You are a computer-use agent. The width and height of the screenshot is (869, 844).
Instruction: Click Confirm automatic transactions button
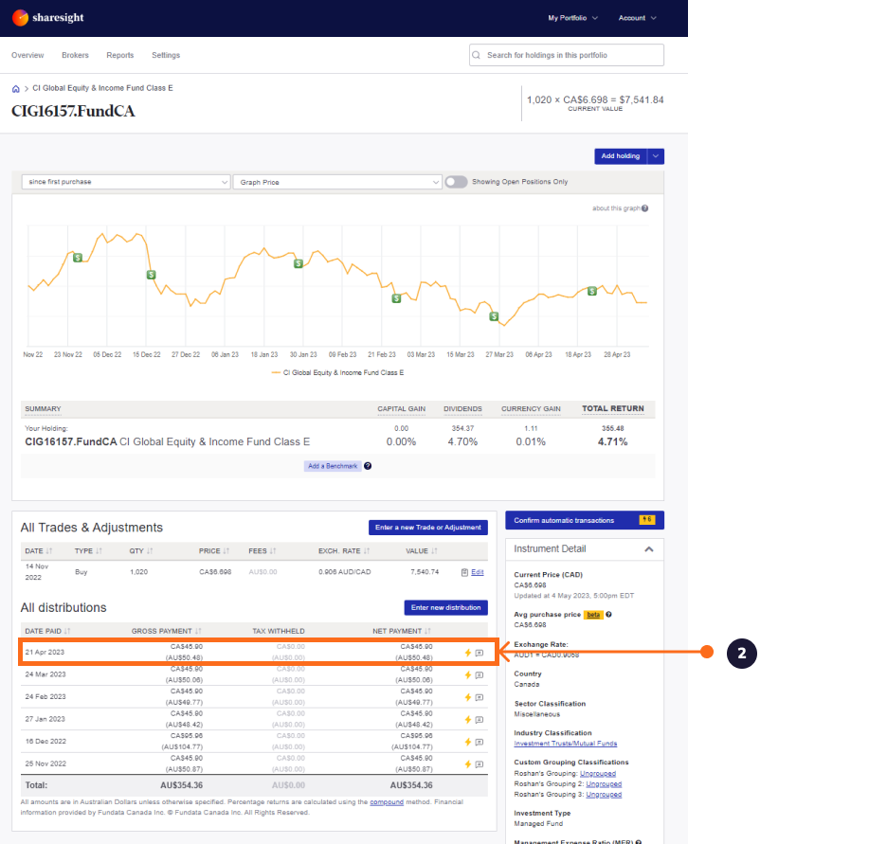[584, 520]
